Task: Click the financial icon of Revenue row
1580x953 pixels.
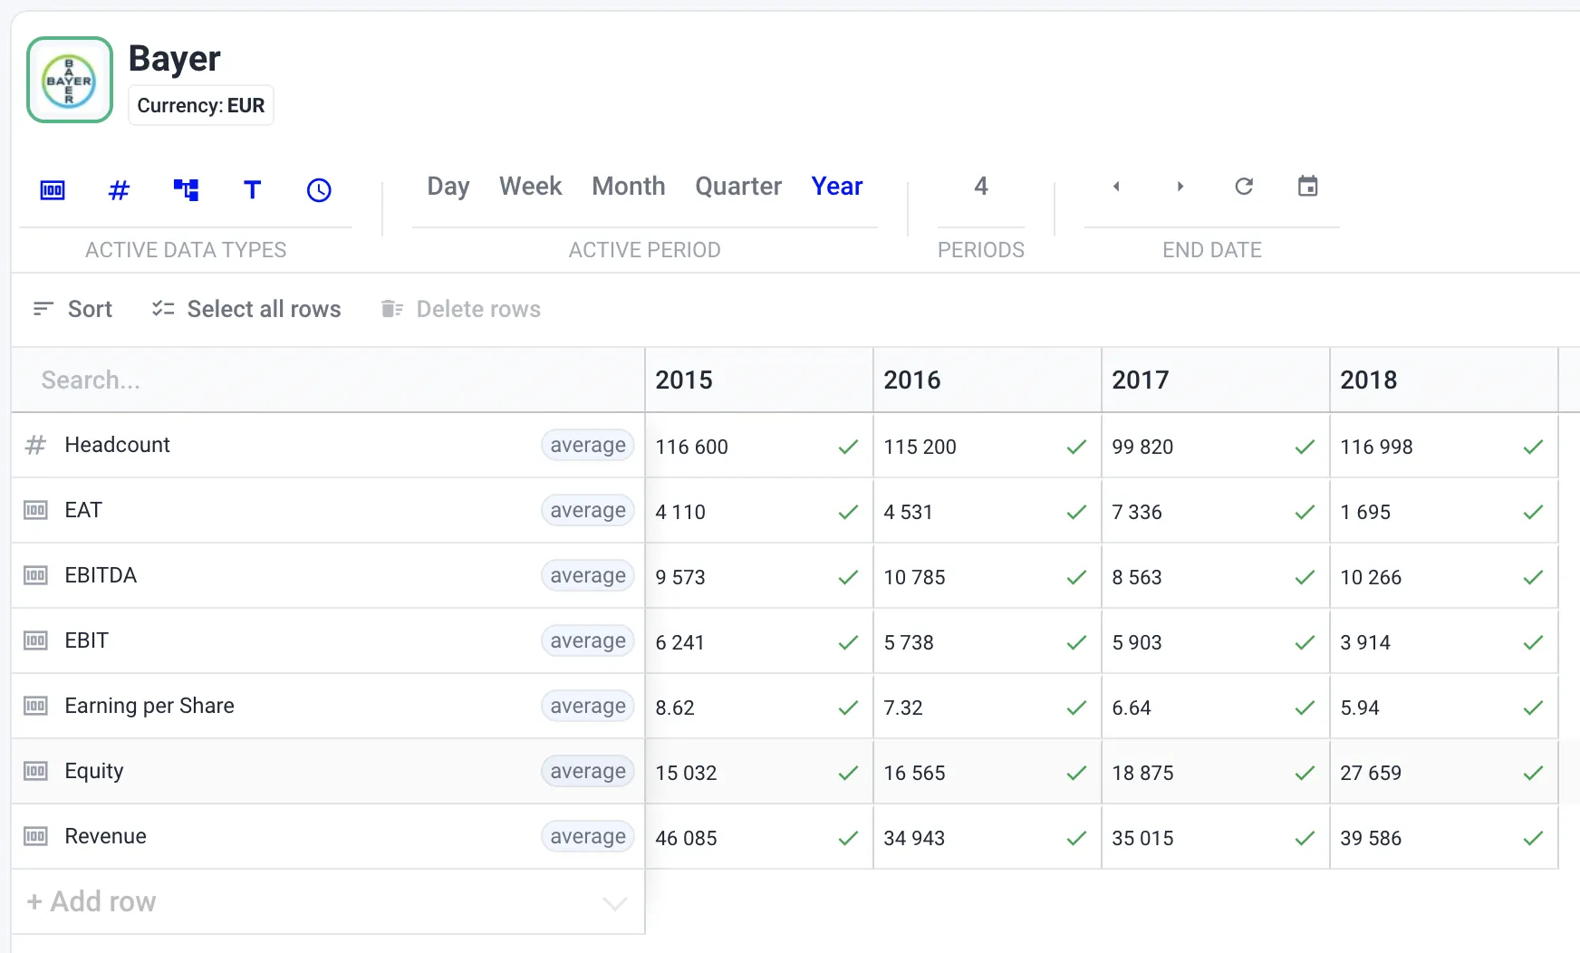Action: pos(35,836)
